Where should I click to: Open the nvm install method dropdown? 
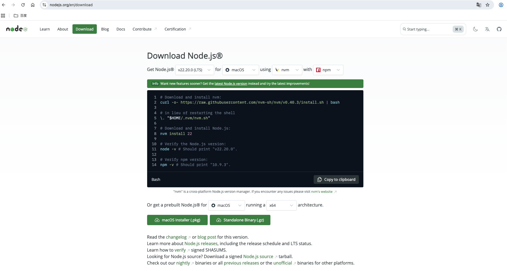point(287,70)
